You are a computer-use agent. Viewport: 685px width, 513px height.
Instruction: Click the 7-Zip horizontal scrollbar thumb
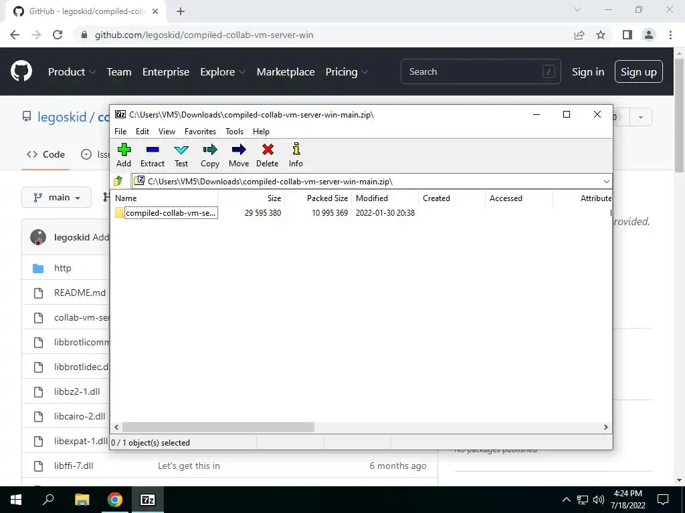tap(218, 427)
